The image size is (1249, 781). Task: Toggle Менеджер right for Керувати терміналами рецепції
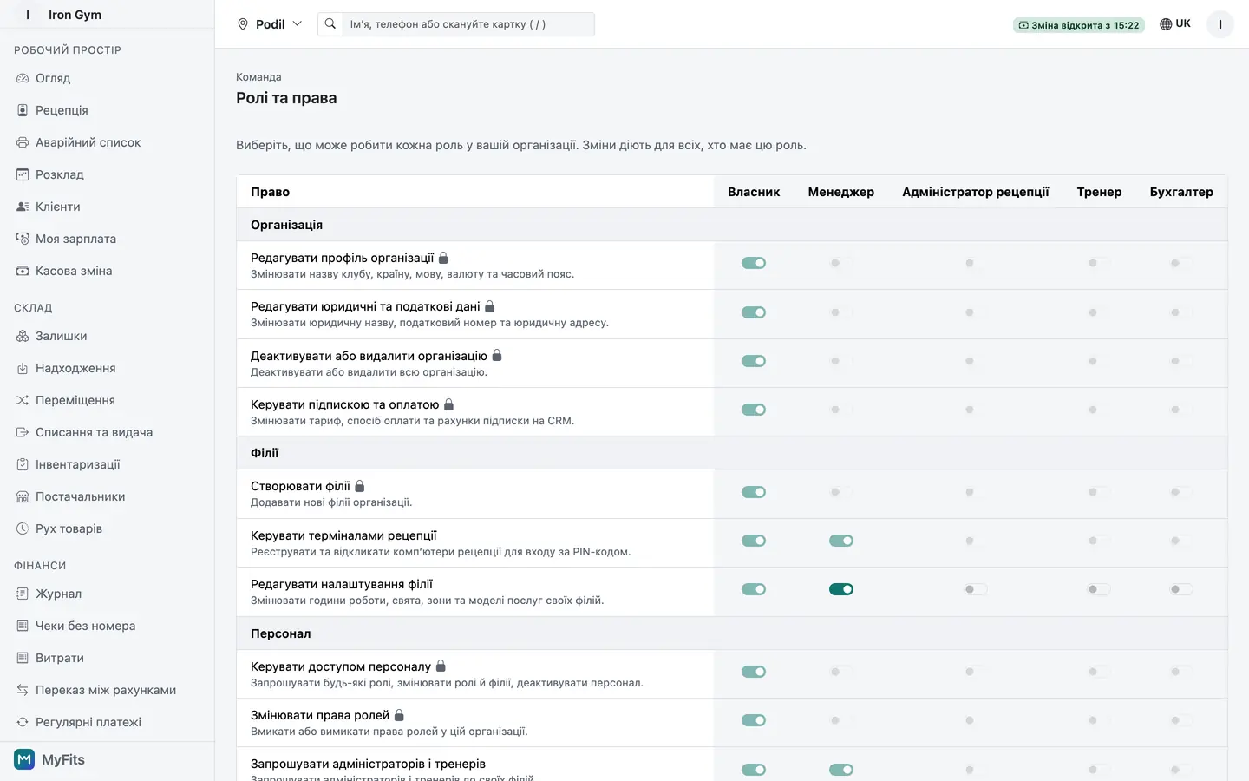[841, 541]
